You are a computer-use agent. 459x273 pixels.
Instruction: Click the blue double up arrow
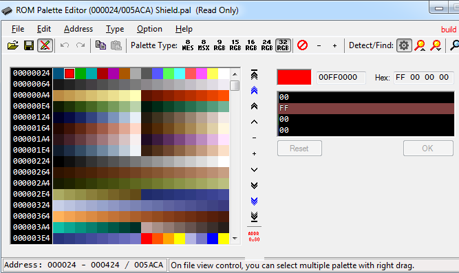254,90
